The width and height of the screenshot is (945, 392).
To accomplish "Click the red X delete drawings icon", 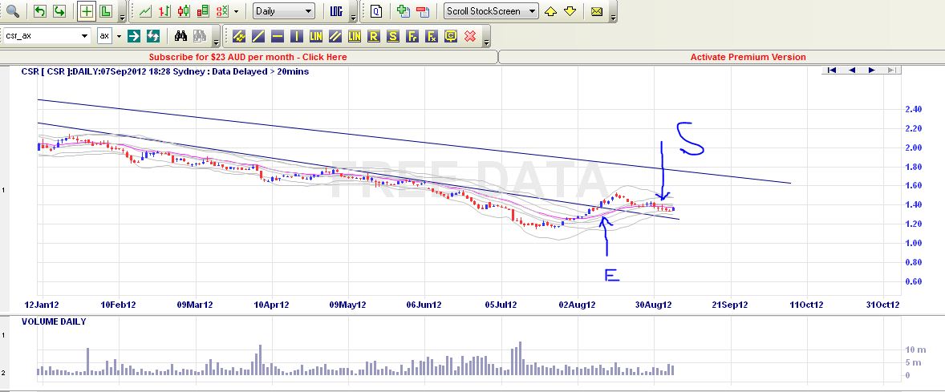I will point(470,36).
